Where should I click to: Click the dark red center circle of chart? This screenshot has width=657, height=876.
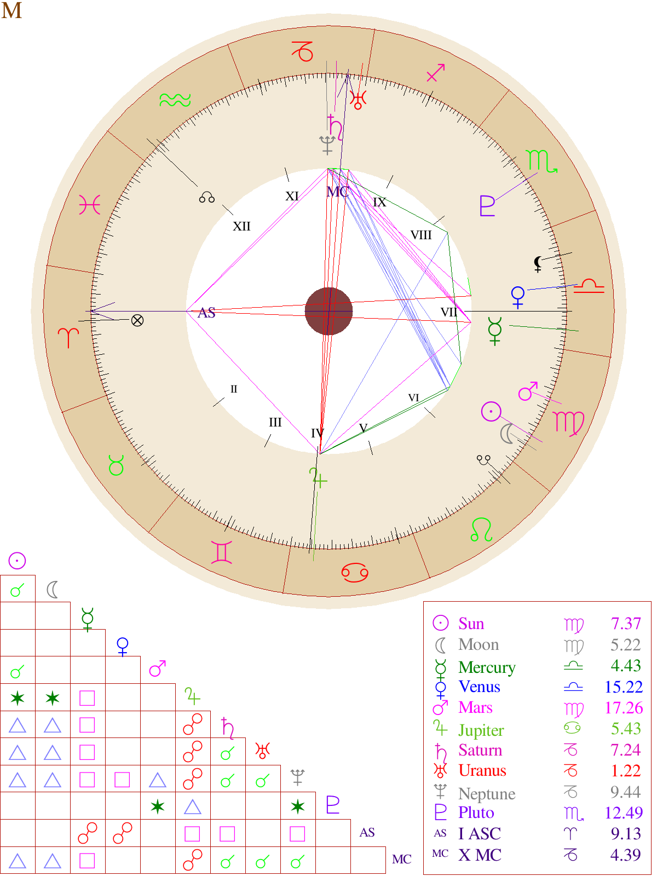coord(328,311)
